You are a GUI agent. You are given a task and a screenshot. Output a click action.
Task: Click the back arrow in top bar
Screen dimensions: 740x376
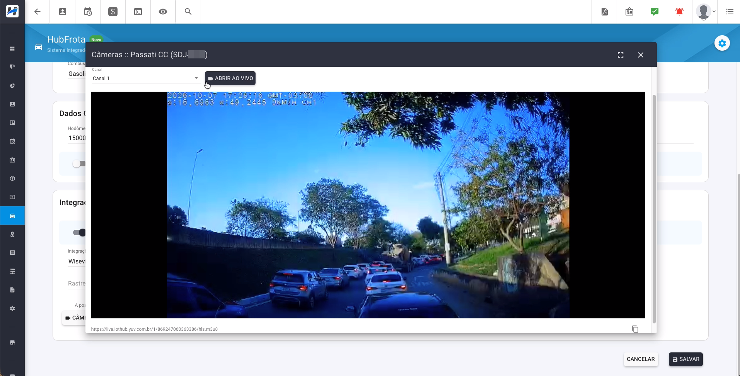point(38,12)
